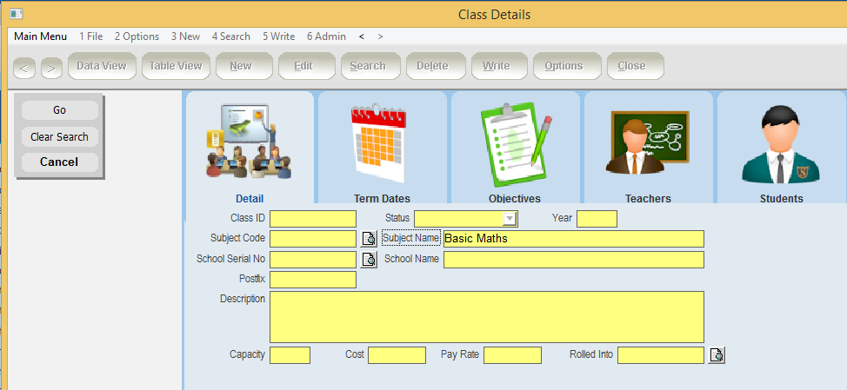The width and height of the screenshot is (847, 390).
Task: Click lookup icon beside Subject Code
Action: [x=369, y=239]
